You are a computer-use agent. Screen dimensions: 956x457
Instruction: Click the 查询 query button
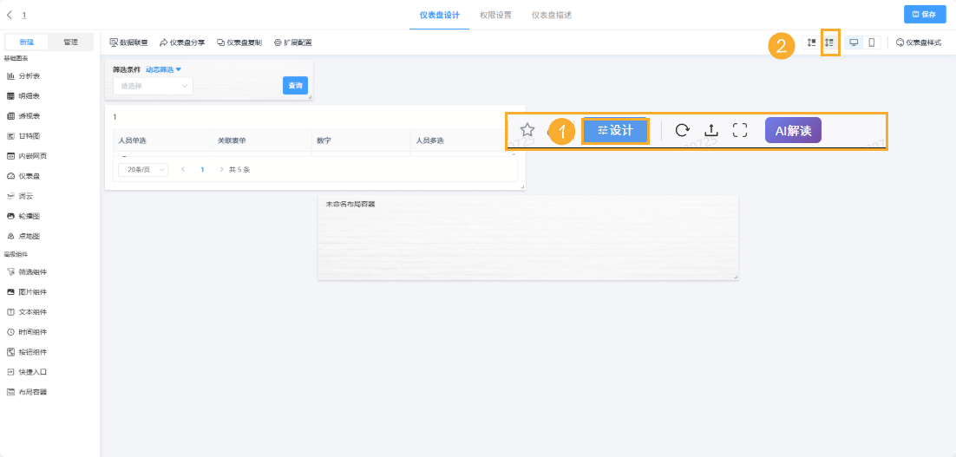[295, 86]
